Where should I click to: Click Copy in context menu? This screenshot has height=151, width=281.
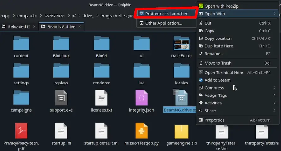[238, 31]
